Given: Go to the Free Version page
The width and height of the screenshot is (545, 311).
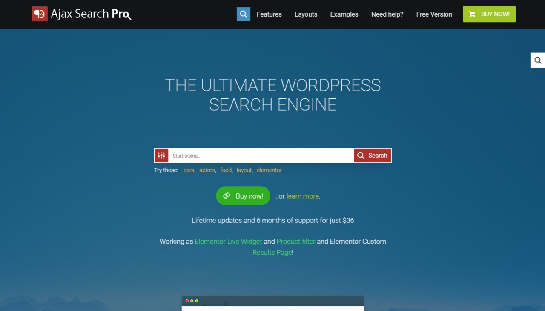Looking at the screenshot, I should tap(434, 14).
